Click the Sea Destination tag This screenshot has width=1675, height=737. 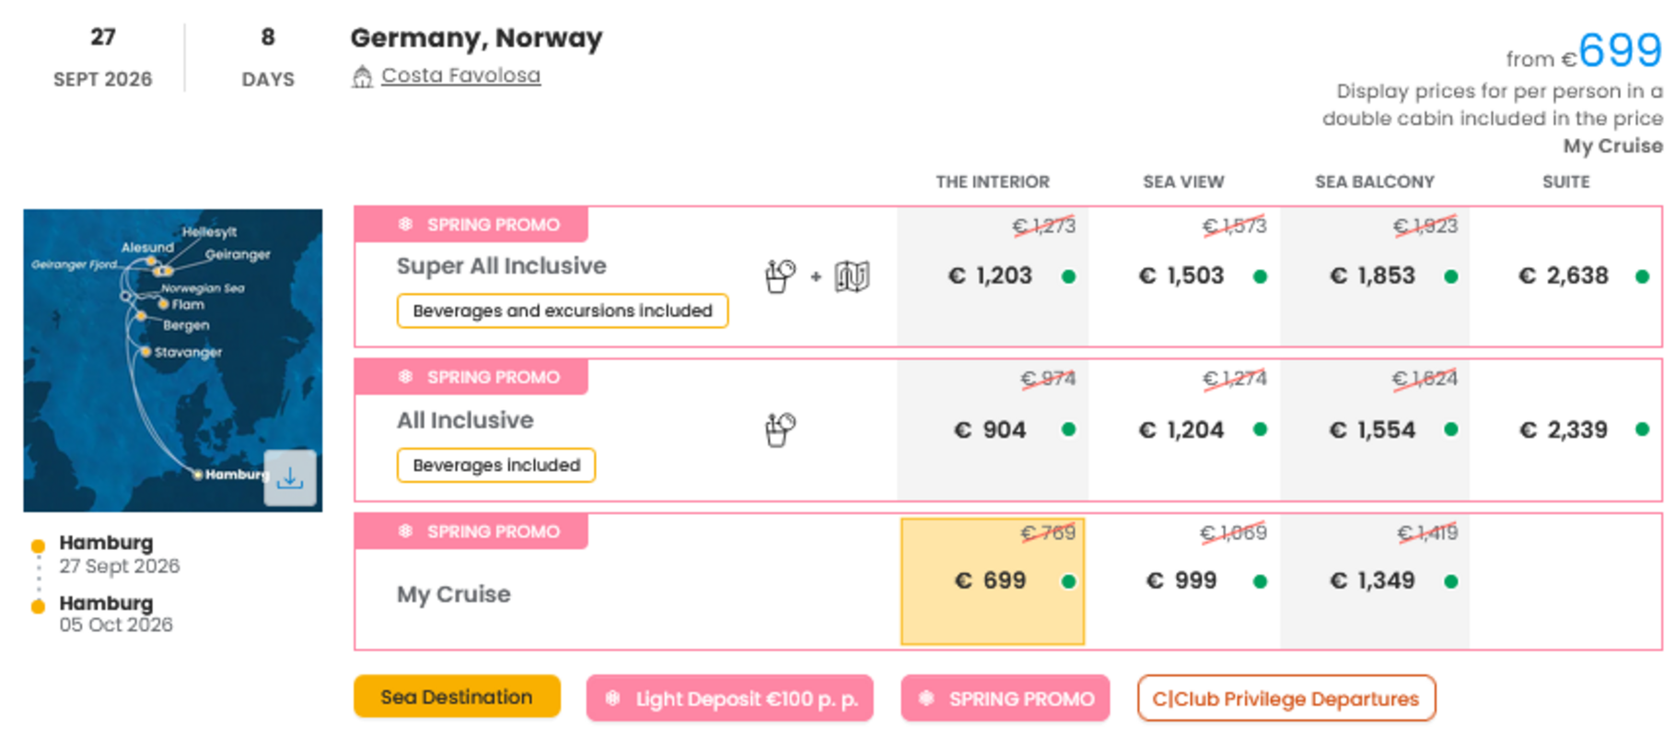click(x=457, y=696)
